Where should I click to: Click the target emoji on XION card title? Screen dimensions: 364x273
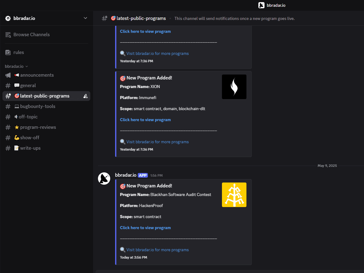pyautogui.click(x=123, y=78)
